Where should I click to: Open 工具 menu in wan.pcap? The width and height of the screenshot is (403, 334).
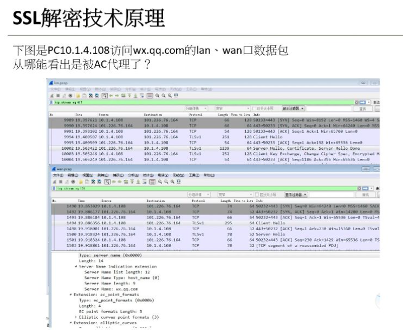point(194,175)
